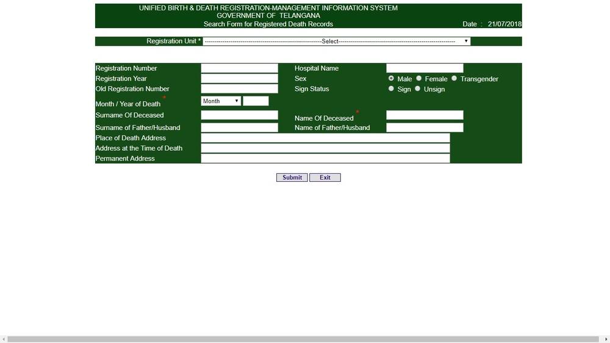The width and height of the screenshot is (610, 343).
Task: Click the Exit button
Action: click(325, 178)
